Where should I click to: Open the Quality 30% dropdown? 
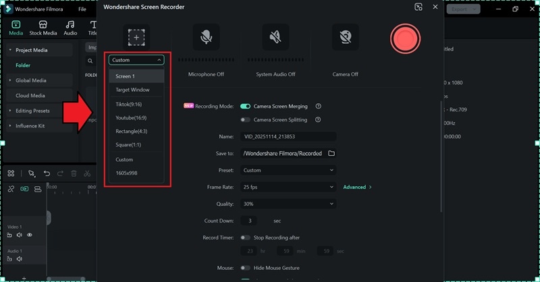(x=288, y=204)
